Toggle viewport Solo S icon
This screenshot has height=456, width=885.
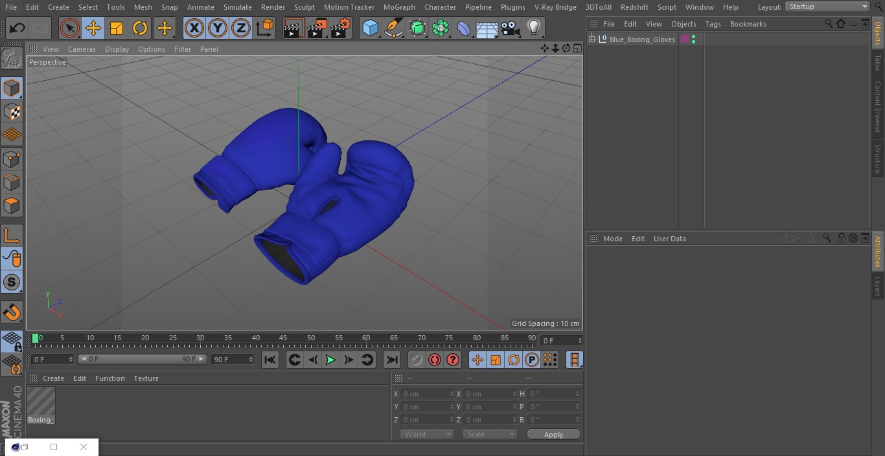tap(12, 282)
